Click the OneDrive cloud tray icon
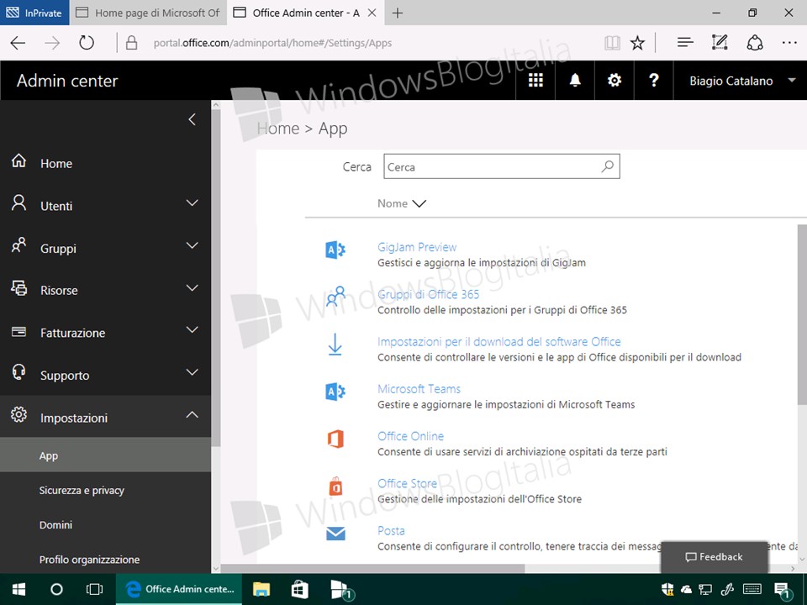 [x=686, y=590]
